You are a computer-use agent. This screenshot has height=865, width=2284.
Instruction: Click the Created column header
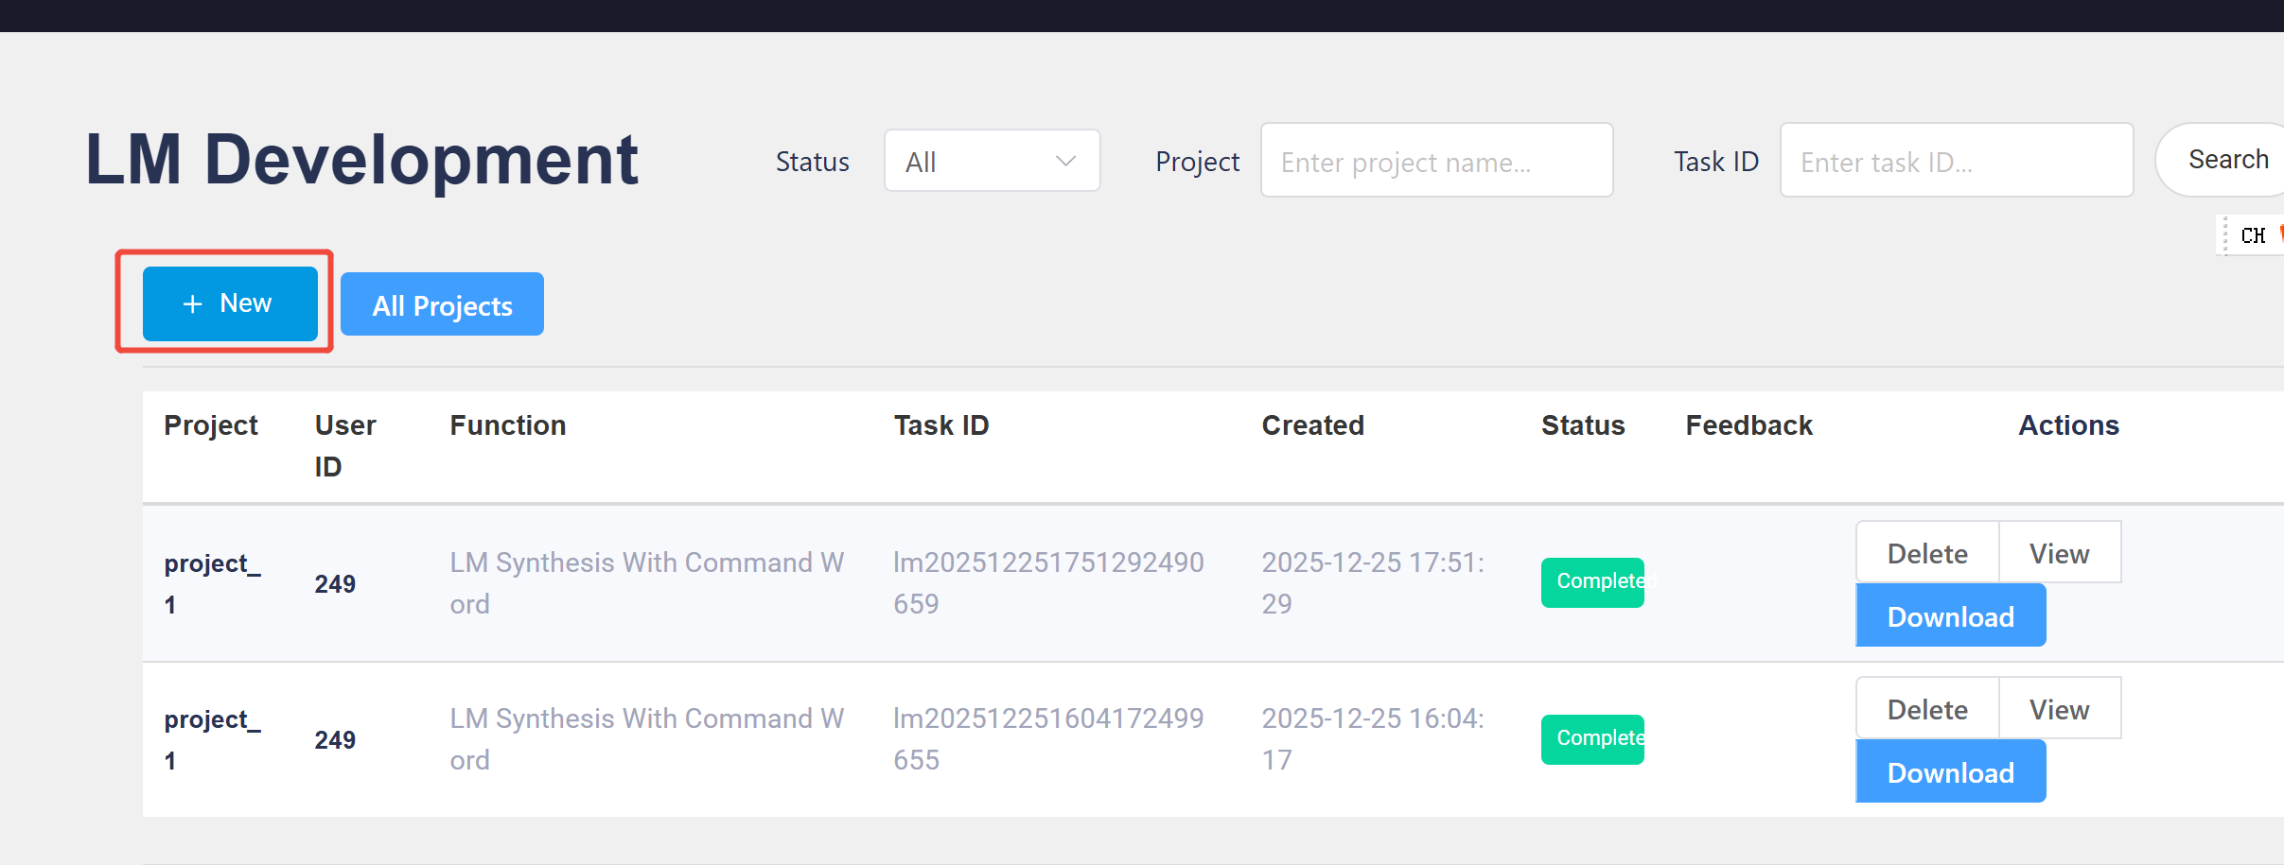point(1312,425)
